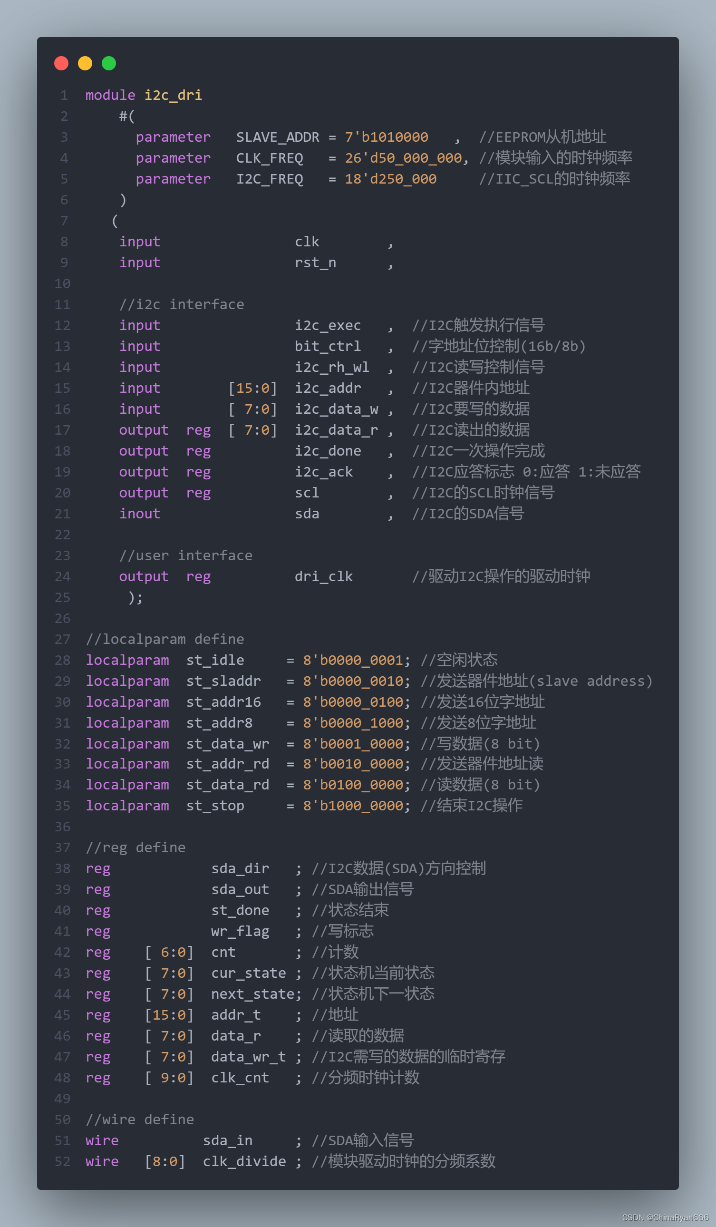
Task: Click the sda_in wire name
Action: click(x=228, y=1141)
